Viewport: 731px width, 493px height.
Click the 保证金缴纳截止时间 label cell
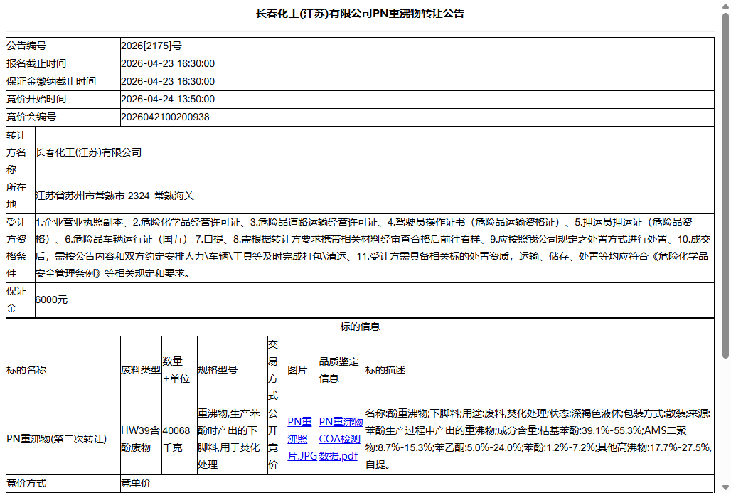(63, 81)
